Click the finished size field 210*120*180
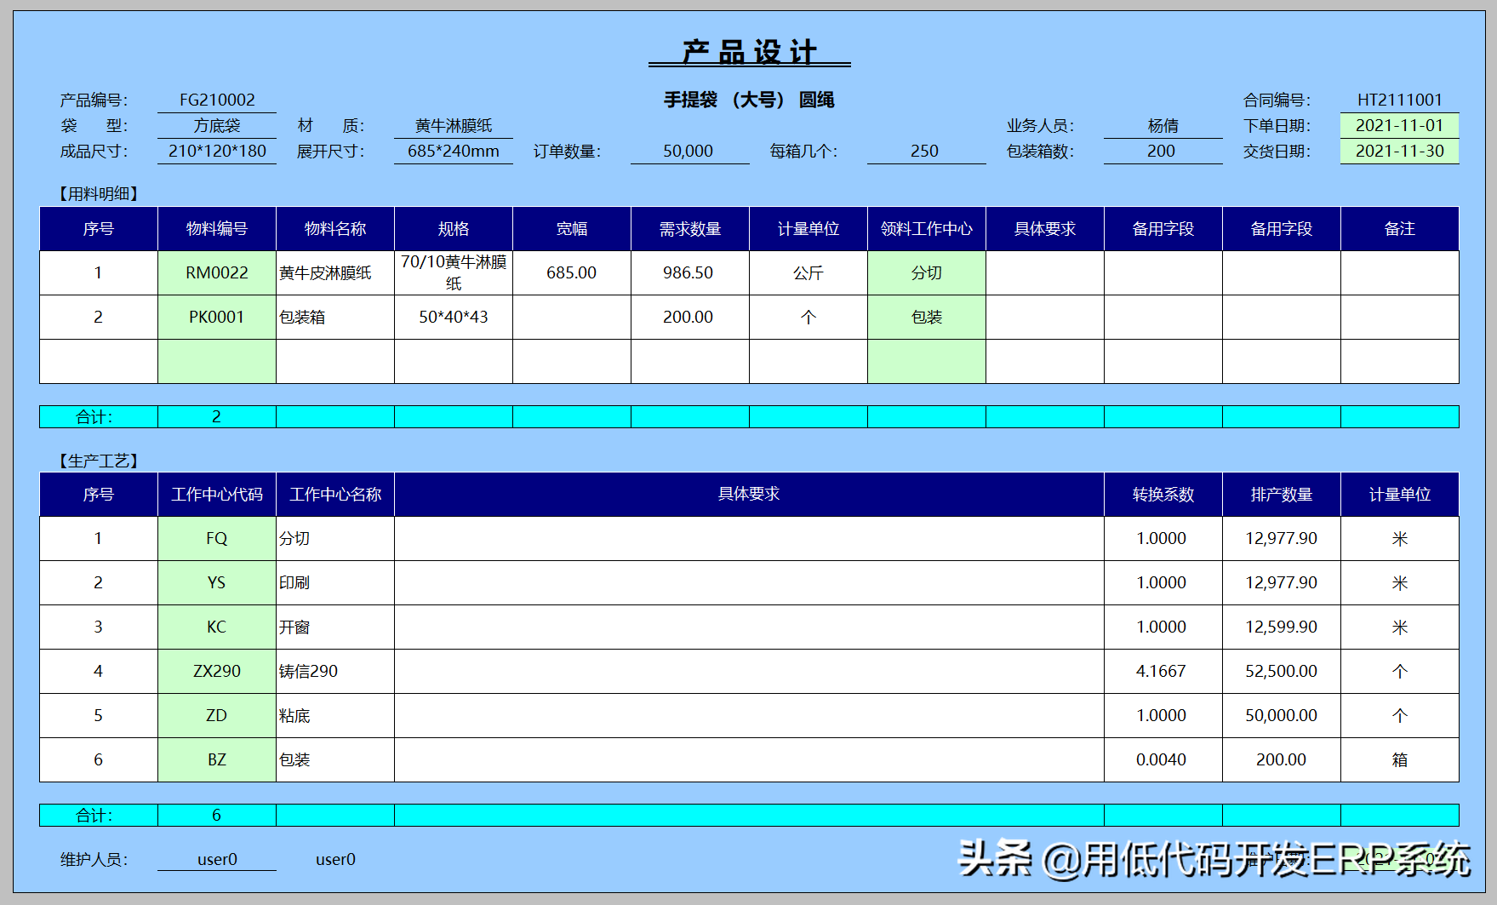This screenshot has height=905, width=1497. [x=217, y=152]
